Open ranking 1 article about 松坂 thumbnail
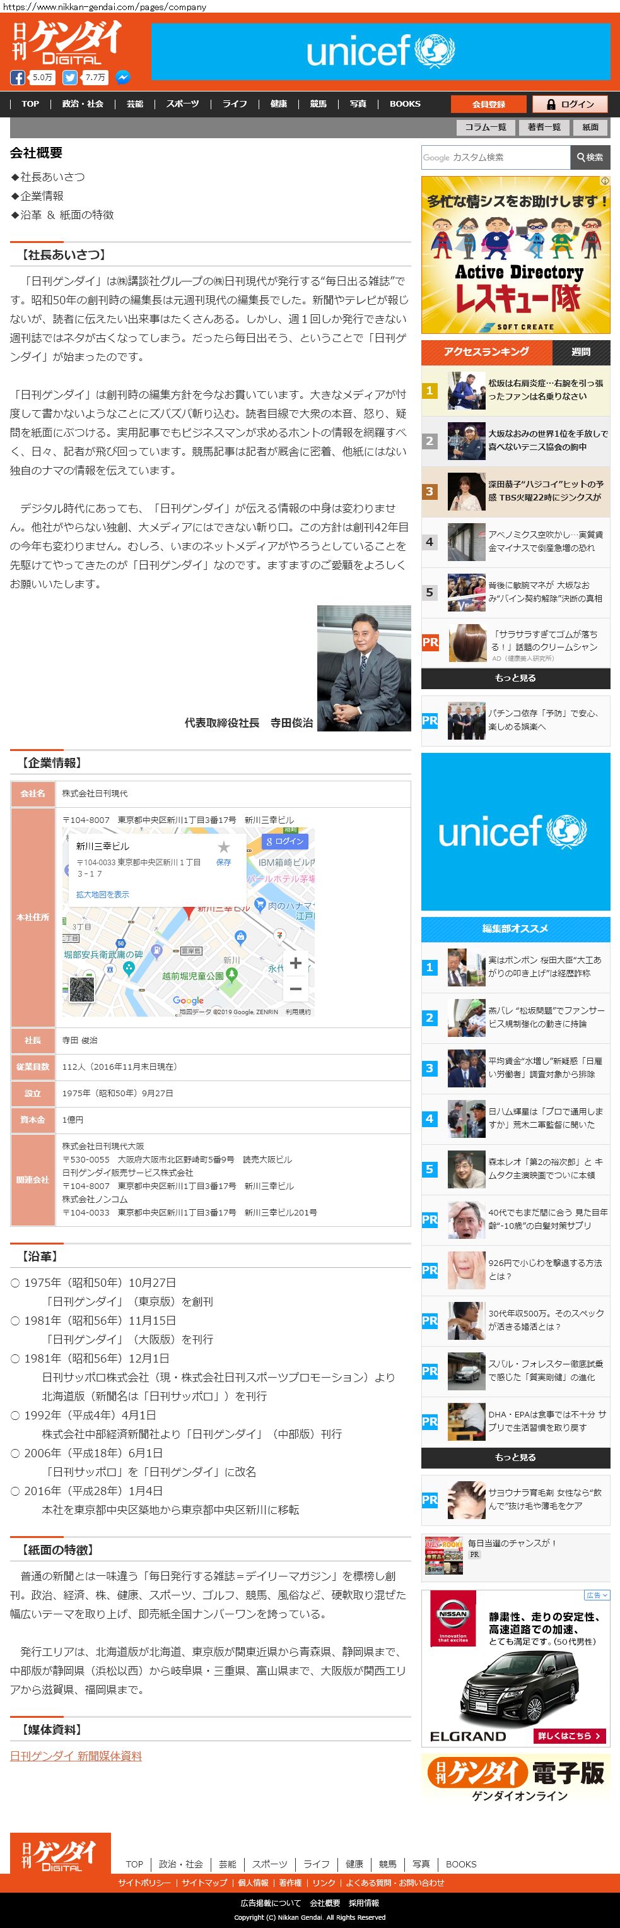This screenshot has height=1928, width=620. [467, 391]
